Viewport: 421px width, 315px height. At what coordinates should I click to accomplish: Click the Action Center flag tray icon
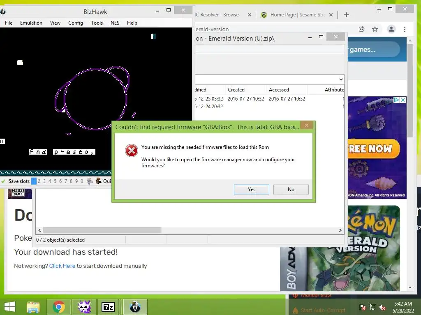click(363, 307)
